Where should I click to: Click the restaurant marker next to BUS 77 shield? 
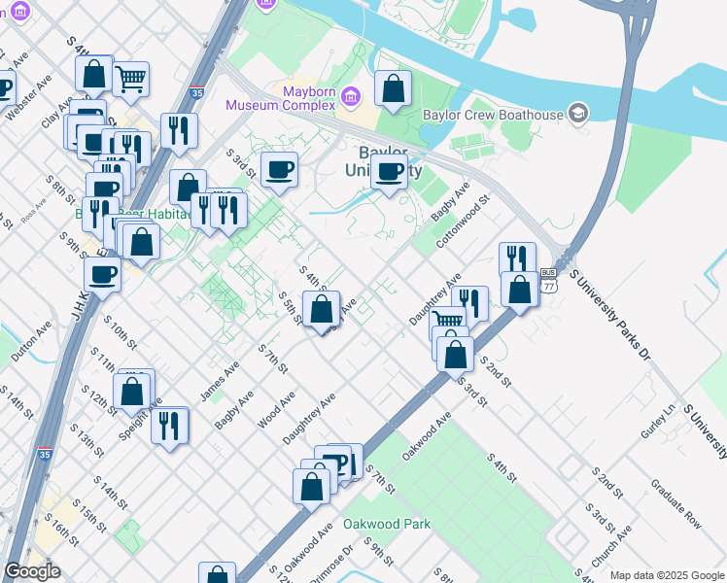(517, 257)
